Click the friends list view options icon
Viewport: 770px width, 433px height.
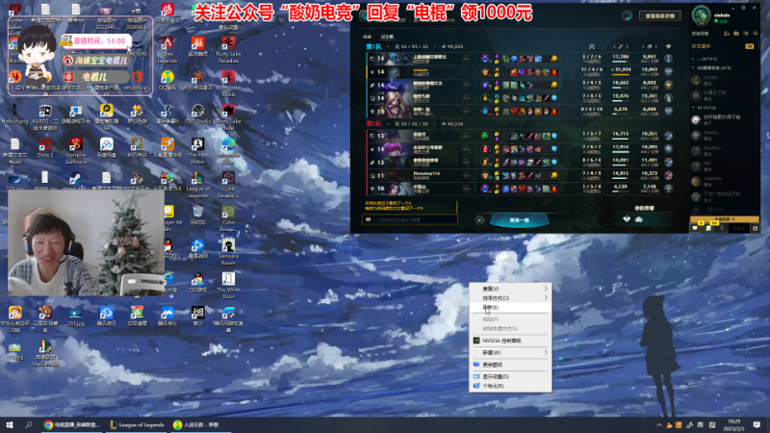(746, 34)
